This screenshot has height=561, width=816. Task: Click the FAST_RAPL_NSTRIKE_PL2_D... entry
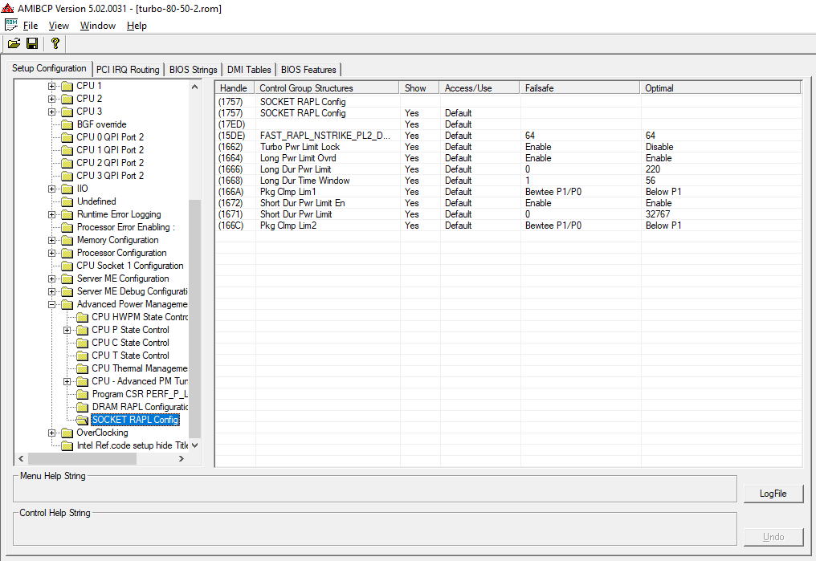click(x=325, y=136)
